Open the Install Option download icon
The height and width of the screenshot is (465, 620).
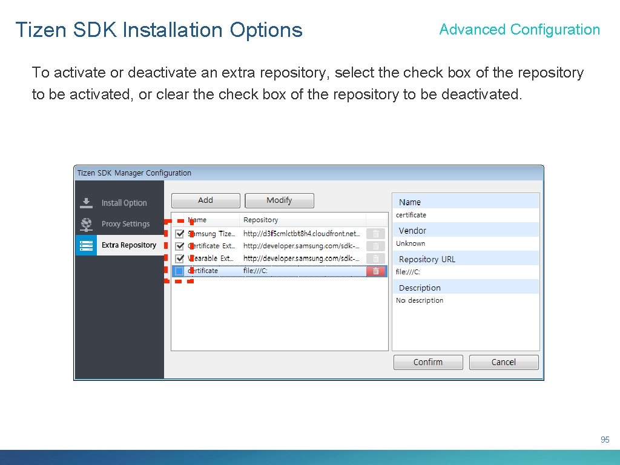pyautogui.click(x=86, y=203)
